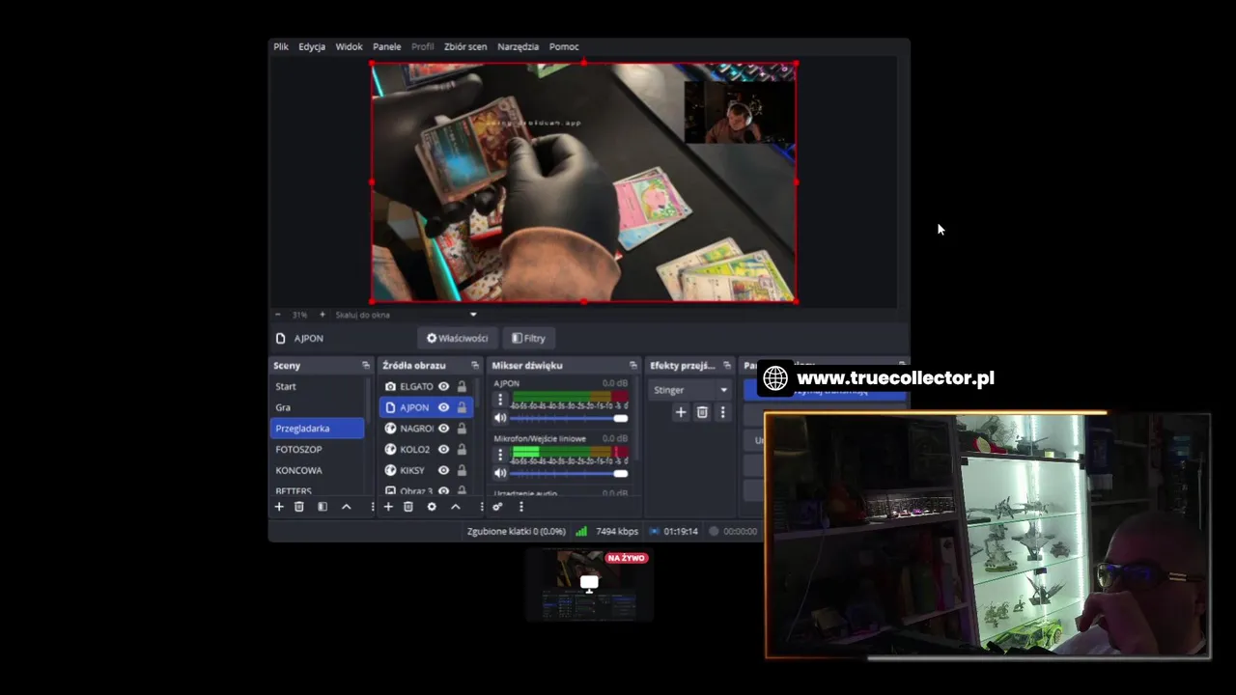
Task: Toggle visibility of KOLO2 source
Action: (444, 449)
